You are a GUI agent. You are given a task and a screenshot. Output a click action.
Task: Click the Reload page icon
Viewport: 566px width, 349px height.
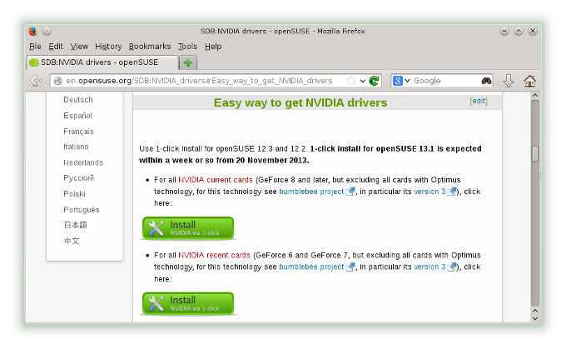point(375,81)
